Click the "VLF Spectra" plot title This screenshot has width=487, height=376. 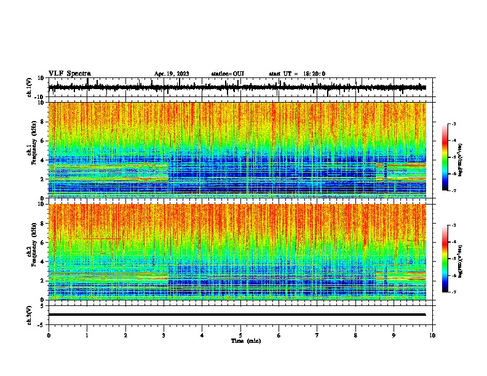(69, 74)
